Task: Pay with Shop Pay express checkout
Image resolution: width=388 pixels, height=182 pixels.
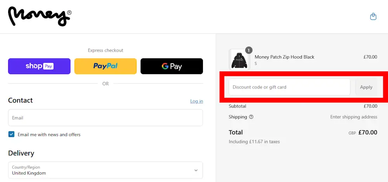Action: 39,66
